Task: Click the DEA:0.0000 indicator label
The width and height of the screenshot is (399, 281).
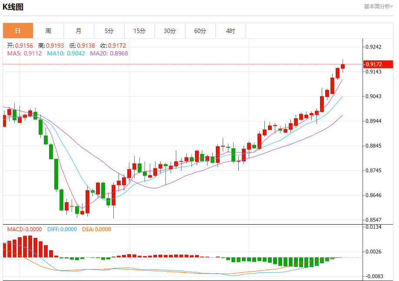Action: coord(97,229)
